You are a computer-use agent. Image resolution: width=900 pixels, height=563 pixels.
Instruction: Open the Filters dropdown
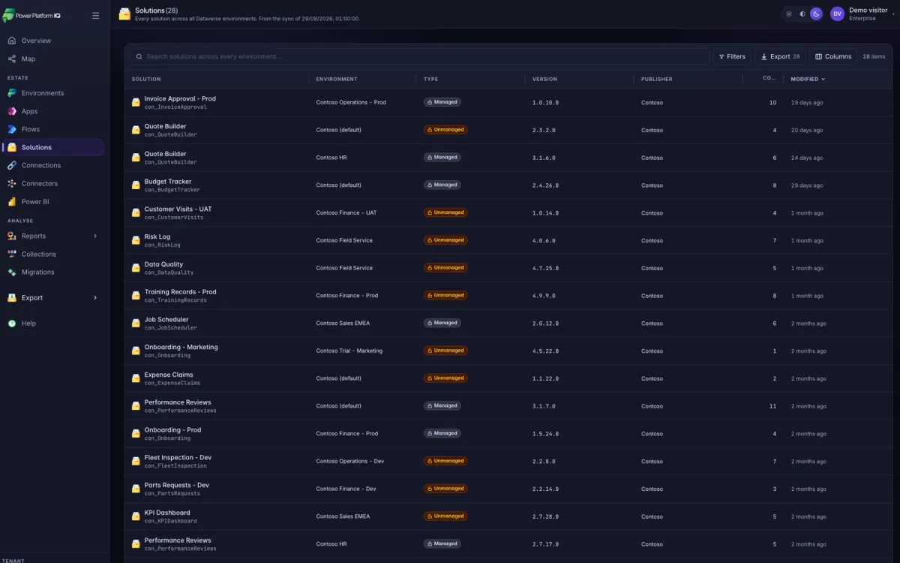tap(731, 56)
